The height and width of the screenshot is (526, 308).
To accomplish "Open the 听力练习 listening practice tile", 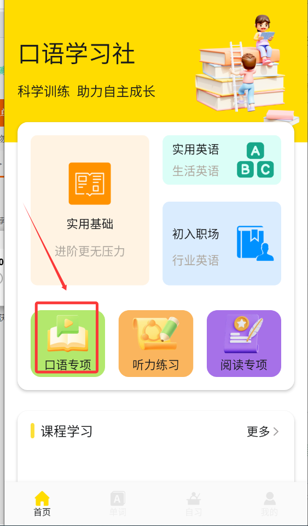I will pos(156,343).
